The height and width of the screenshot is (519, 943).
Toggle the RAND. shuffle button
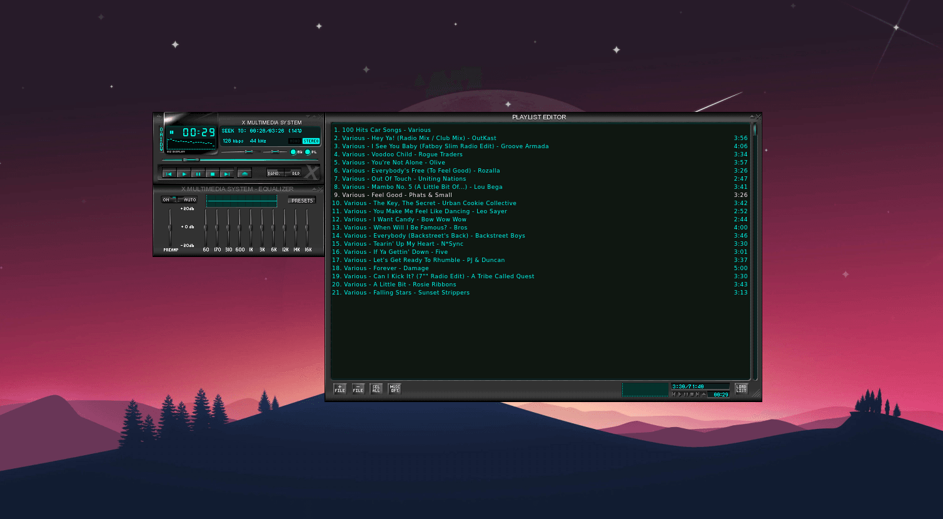coord(275,173)
